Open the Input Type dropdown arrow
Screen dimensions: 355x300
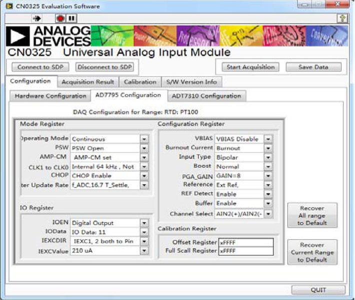click(268, 157)
